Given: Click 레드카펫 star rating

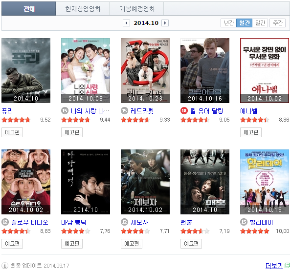Looking at the screenshot, I should (135, 120).
